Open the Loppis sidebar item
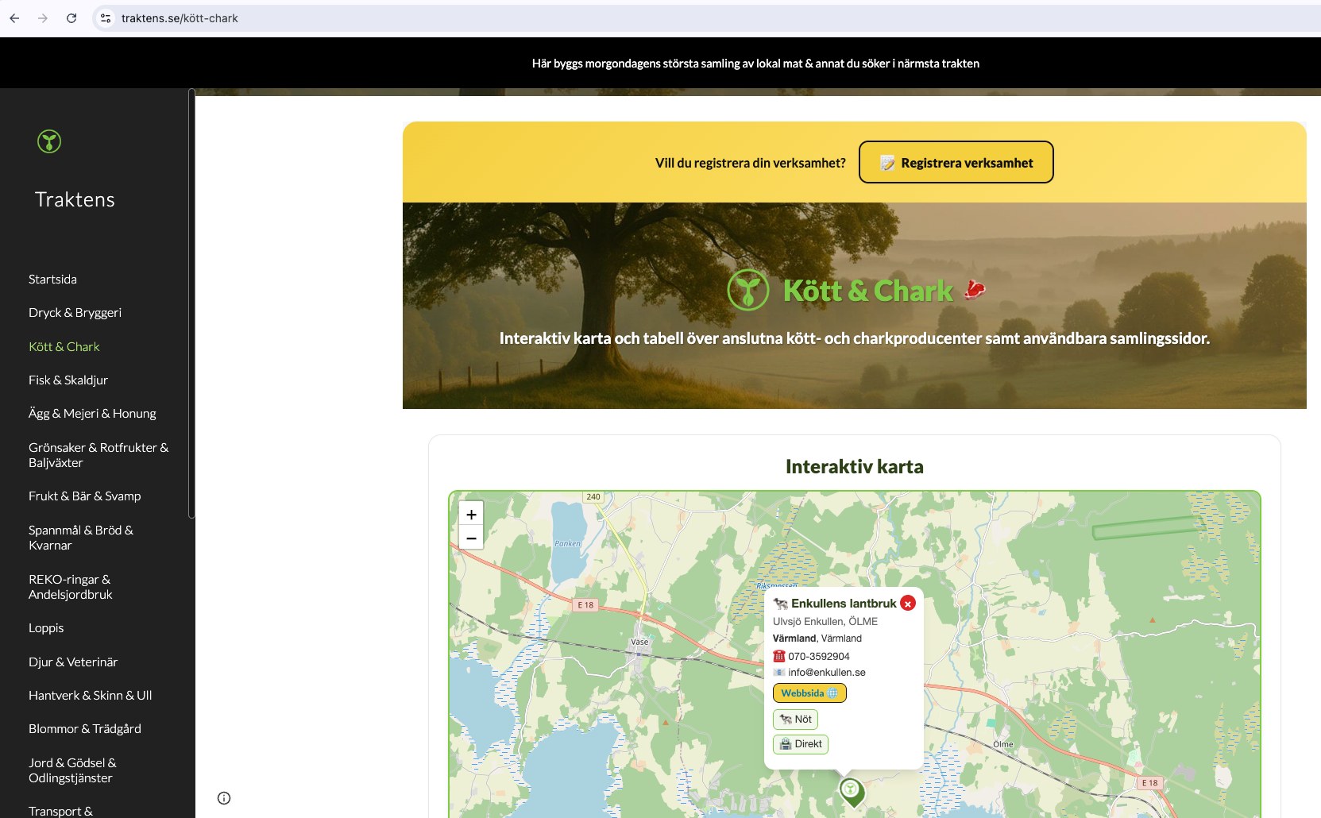Screen dimensions: 1321x818 tap(46, 628)
